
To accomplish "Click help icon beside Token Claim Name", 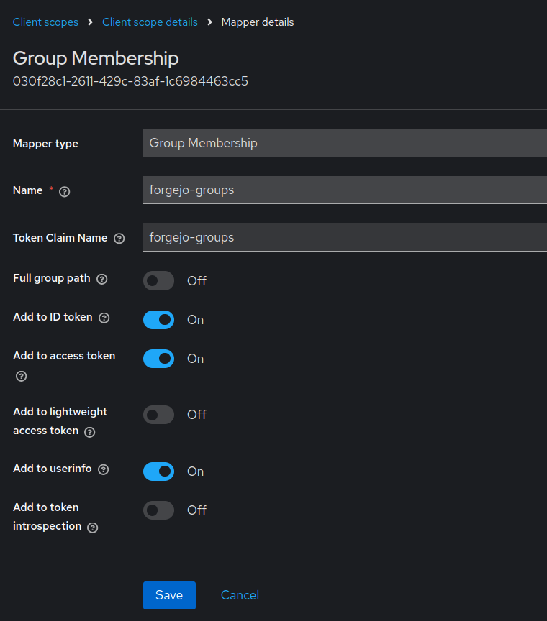I will click(x=119, y=239).
